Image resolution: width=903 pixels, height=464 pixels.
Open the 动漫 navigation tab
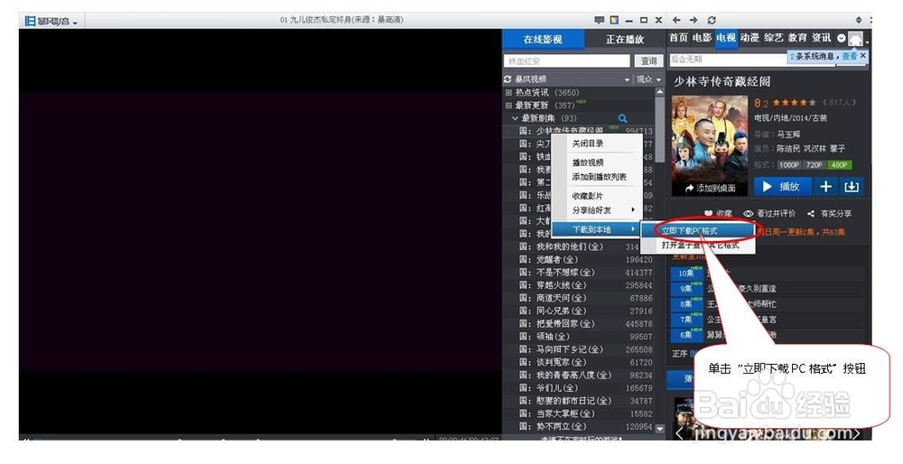click(749, 38)
